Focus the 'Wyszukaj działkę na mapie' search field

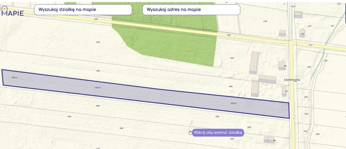[x=83, y=10]
